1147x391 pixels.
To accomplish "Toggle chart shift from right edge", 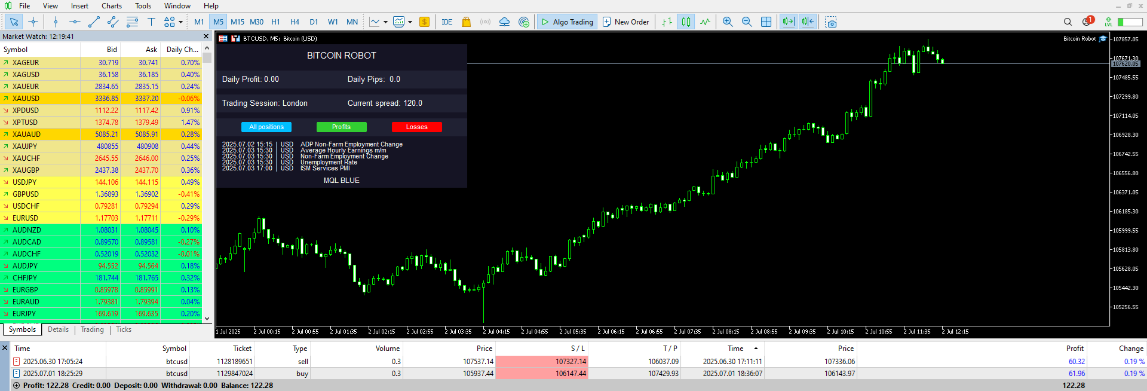I will point(808,22).
